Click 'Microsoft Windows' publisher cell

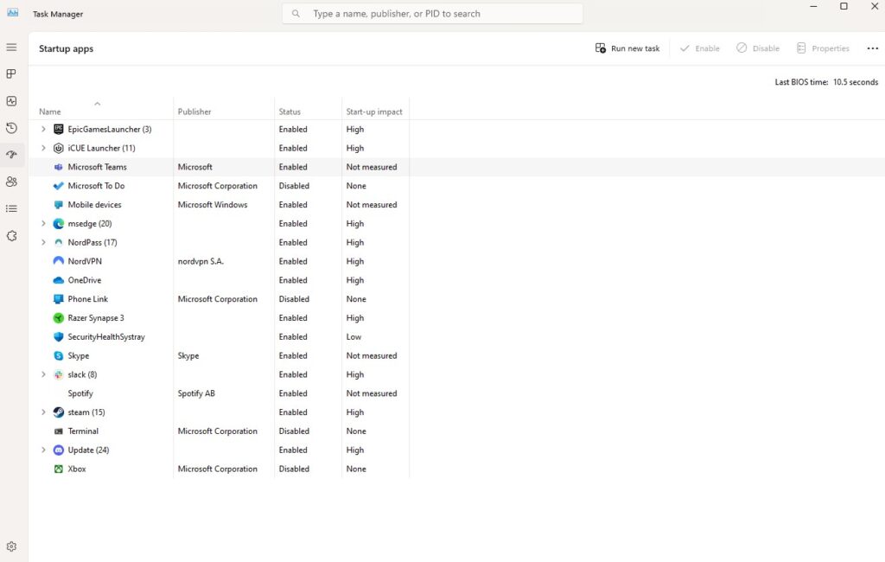pos(213,205)
